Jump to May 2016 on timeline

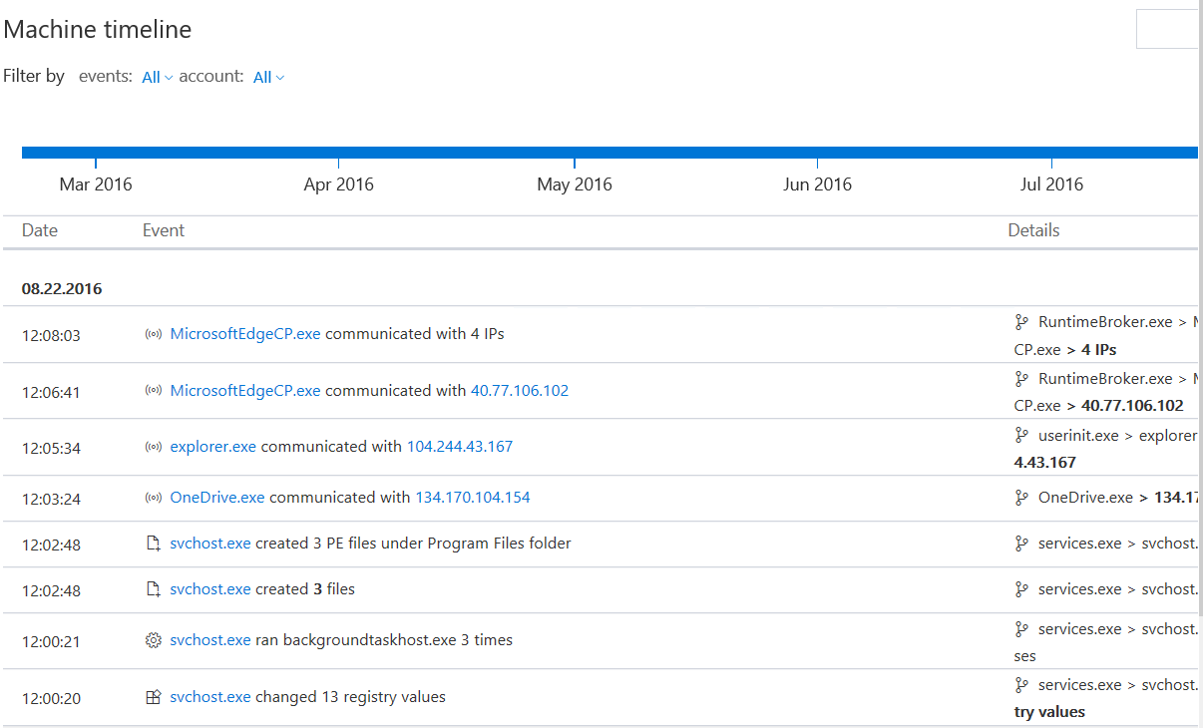[575, 183]
